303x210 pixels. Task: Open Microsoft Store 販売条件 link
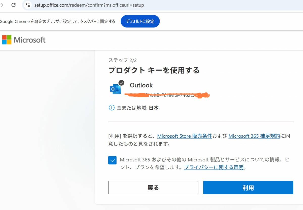tap(185, 136)
